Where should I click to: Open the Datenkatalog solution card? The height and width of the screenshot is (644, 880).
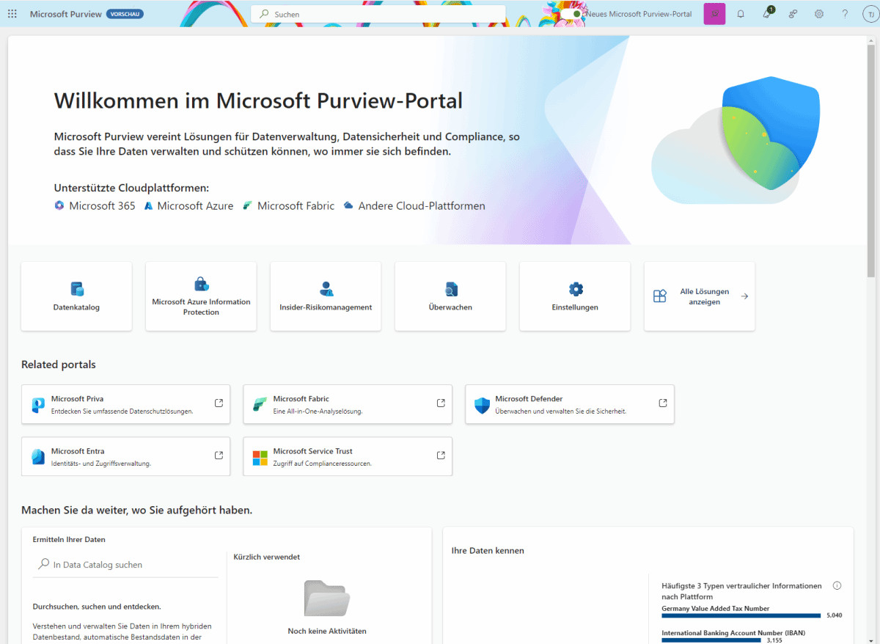76,296
